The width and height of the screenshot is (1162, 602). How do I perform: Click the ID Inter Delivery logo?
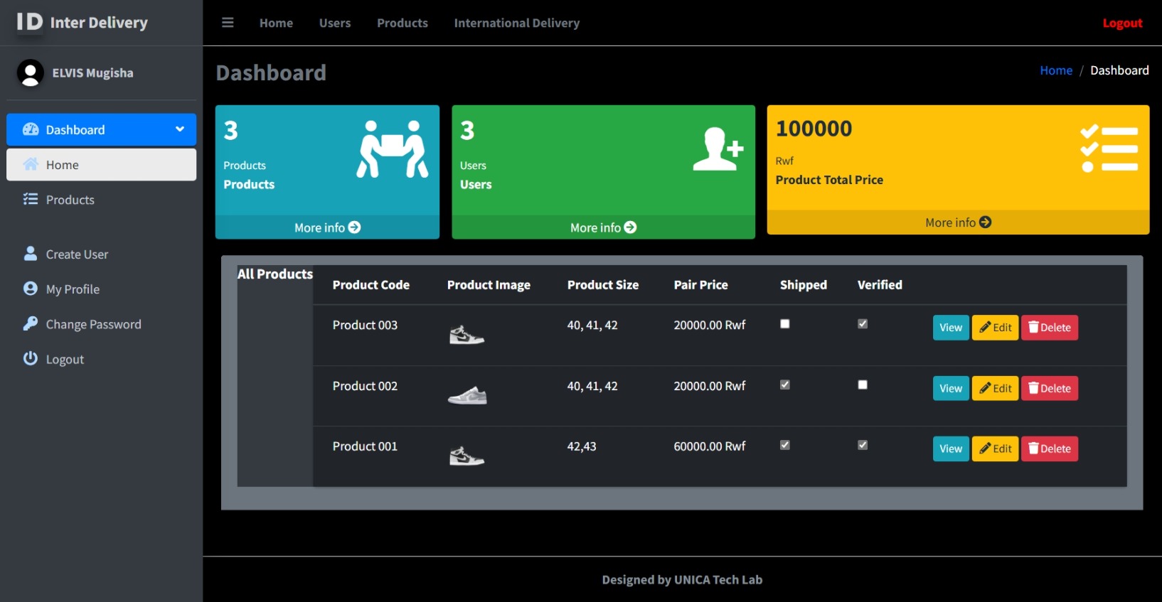coord(82,22)
